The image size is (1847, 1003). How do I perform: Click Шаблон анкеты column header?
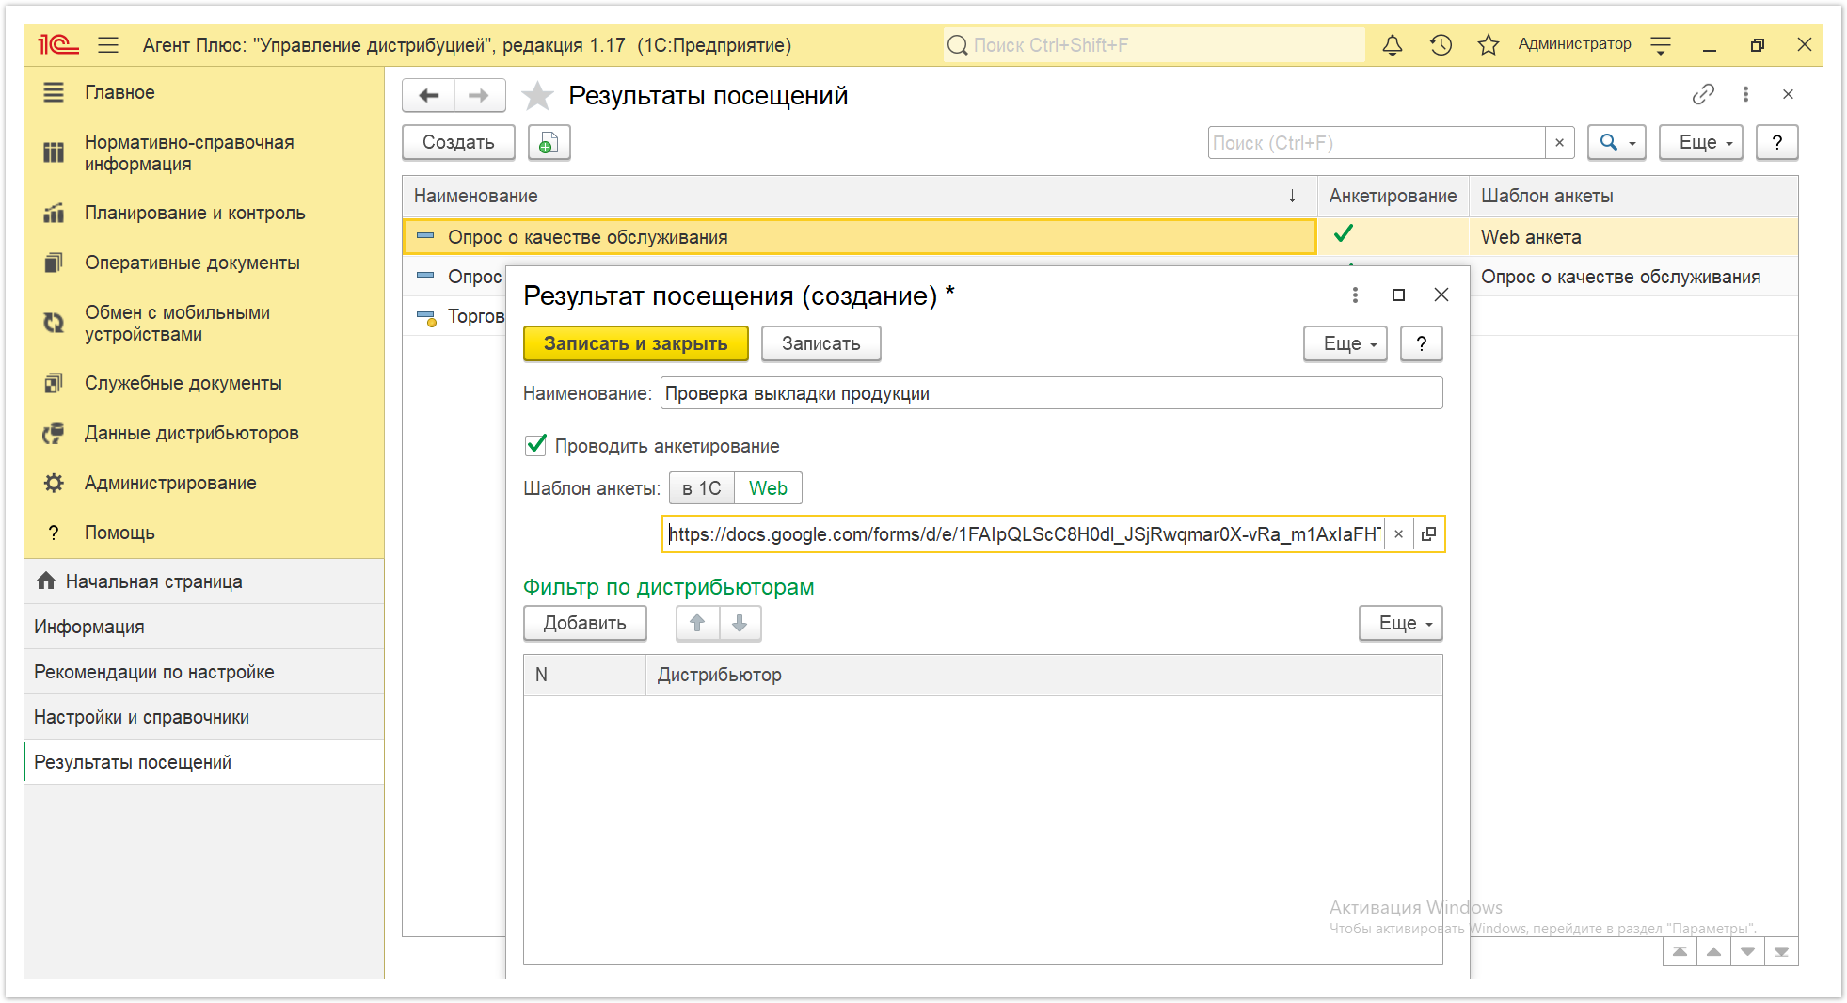click(x=1633, y=196)
